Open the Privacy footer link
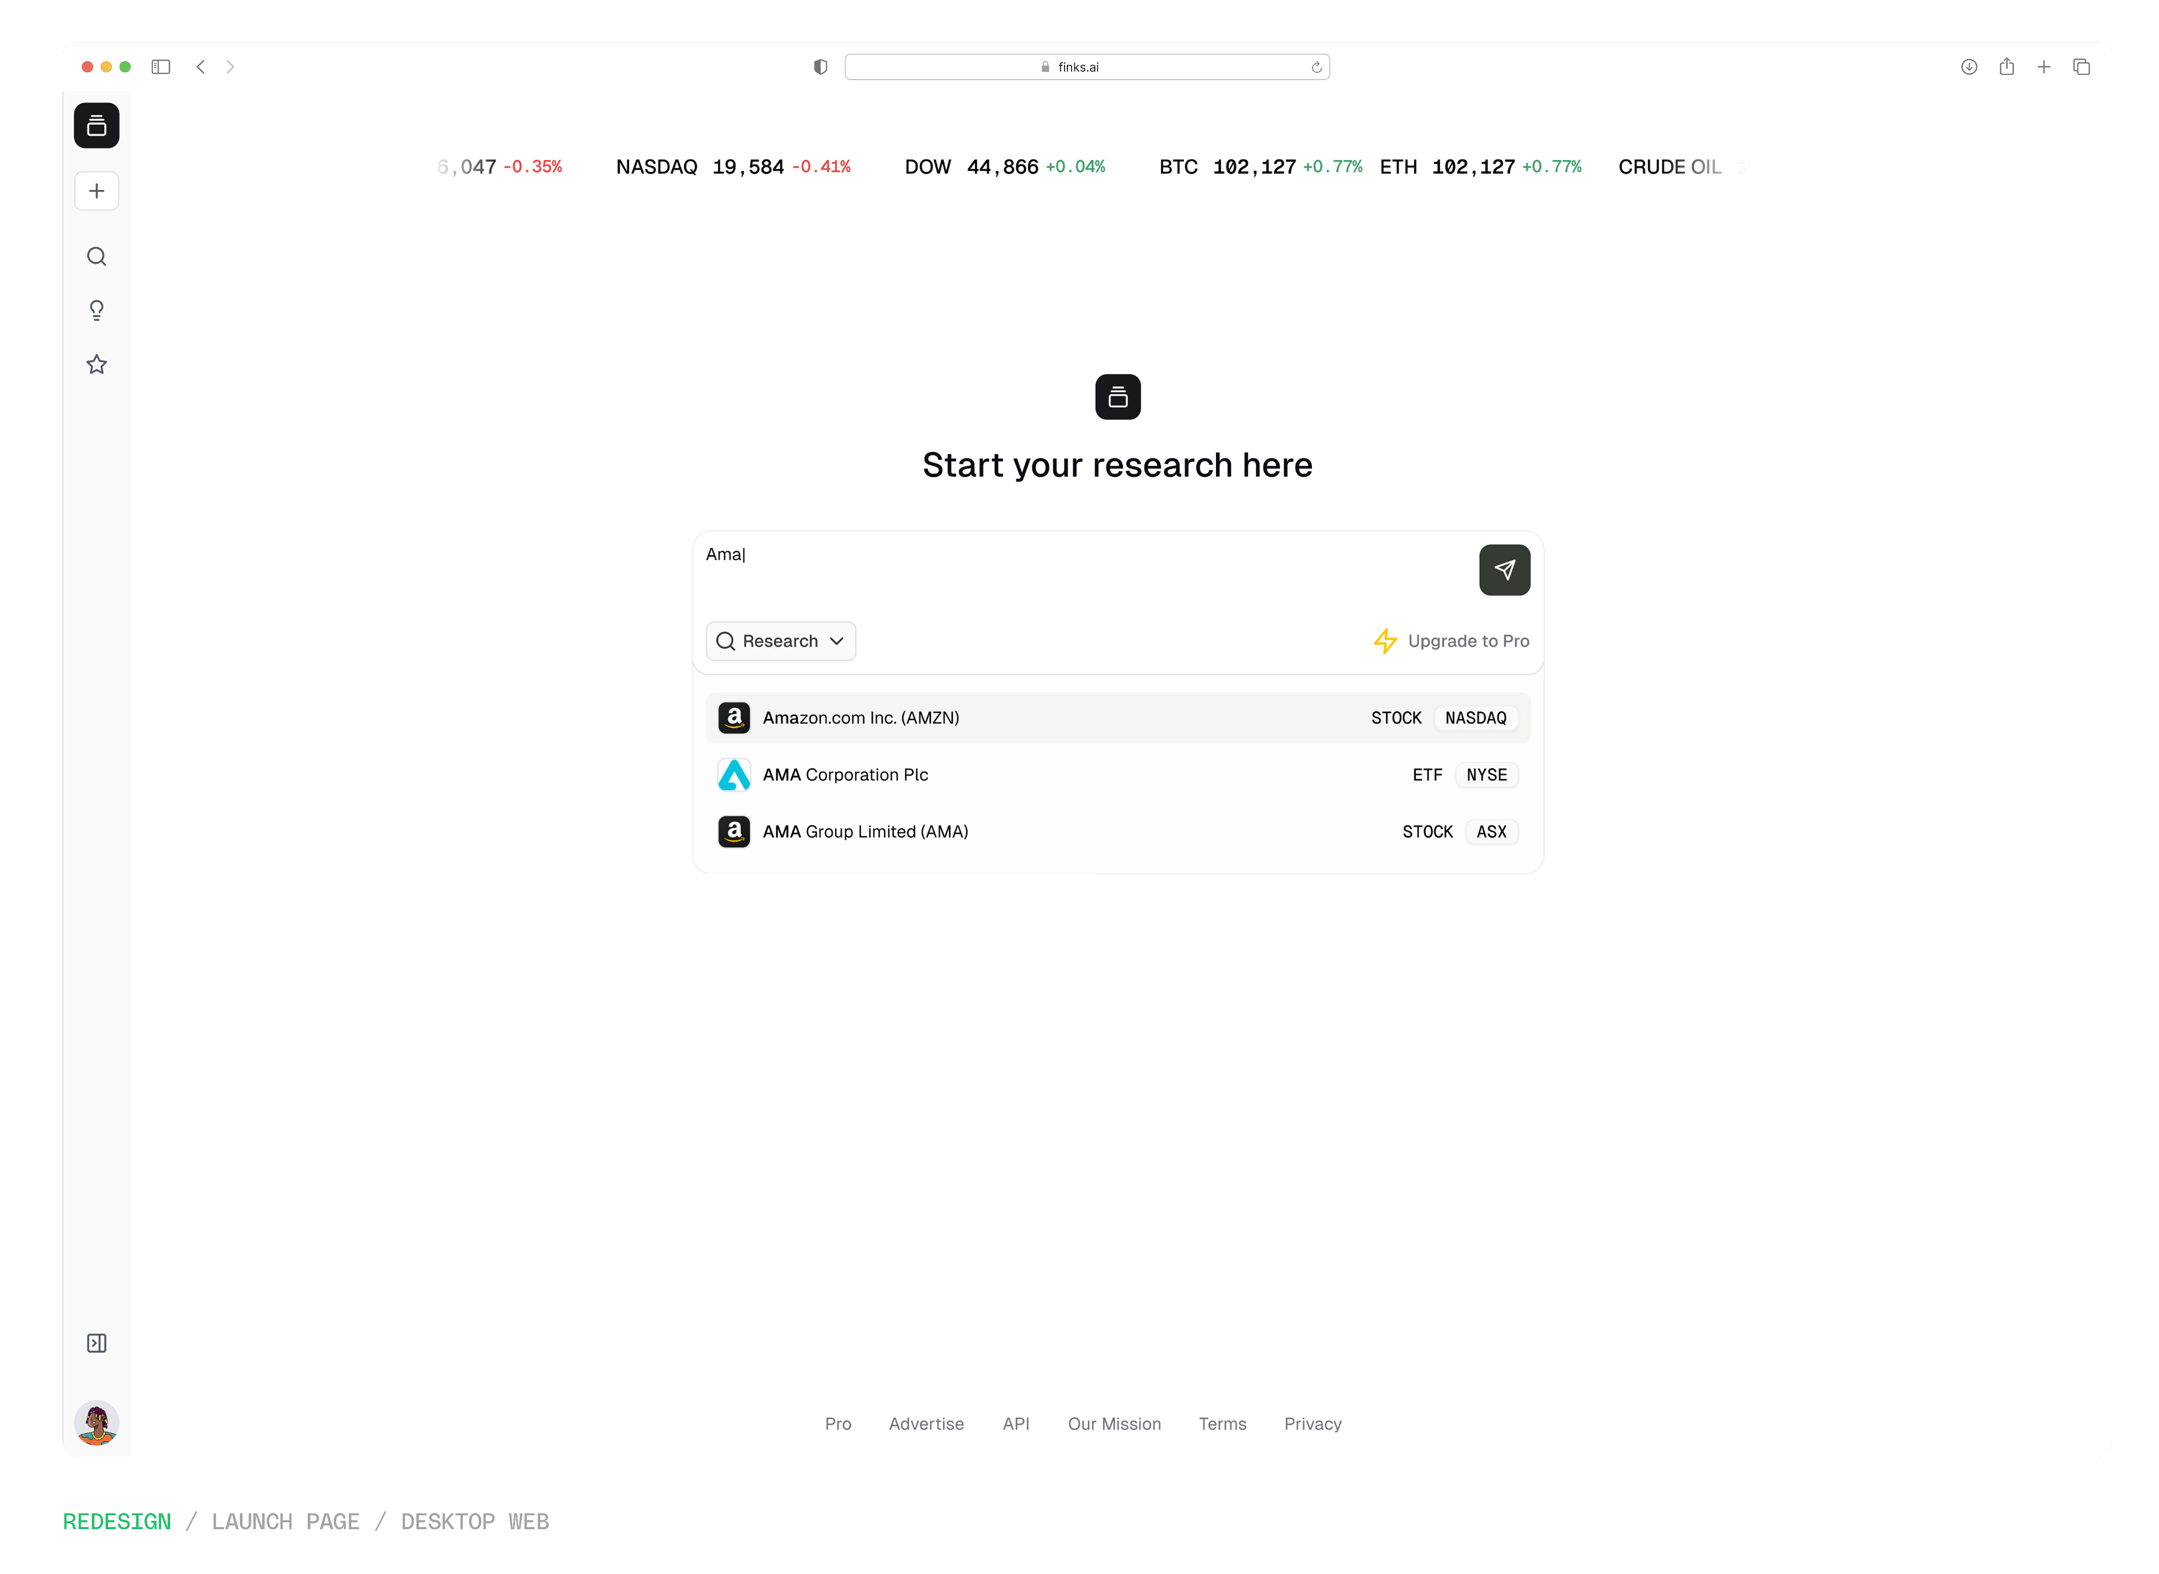Image resolution: width=2159 pixels, height=1574 pixels. 1312,1423
